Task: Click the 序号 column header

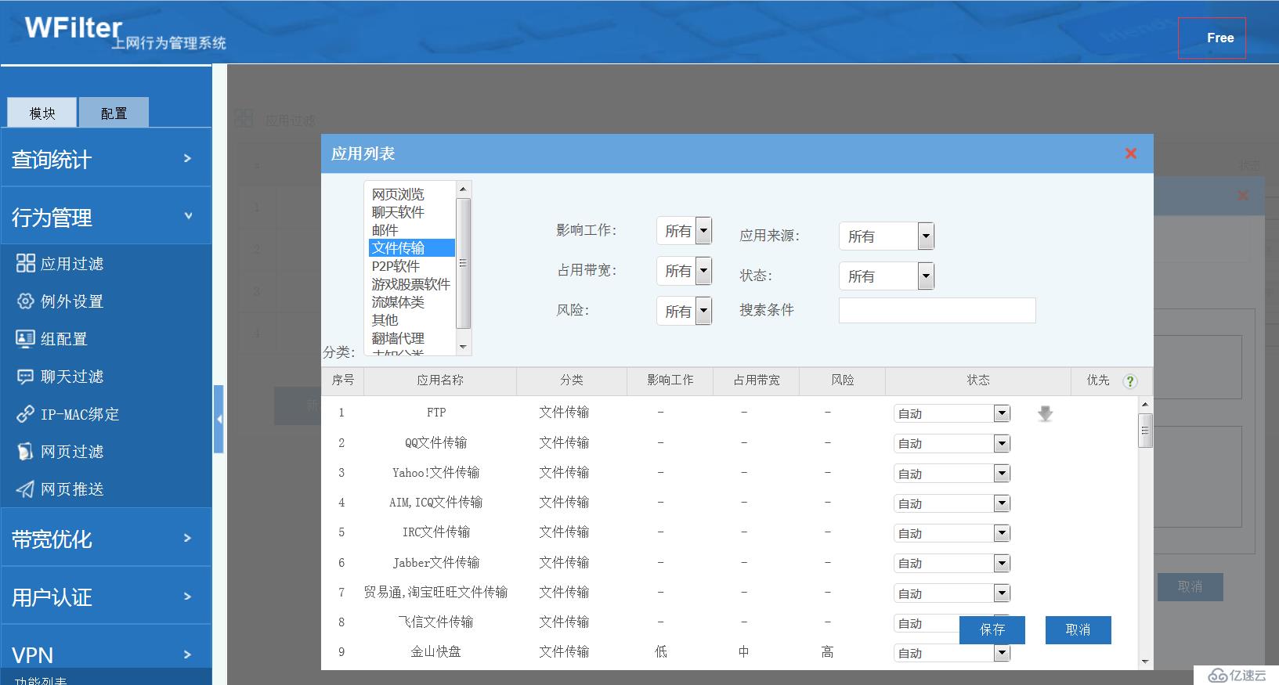Action: click(343, 380)
